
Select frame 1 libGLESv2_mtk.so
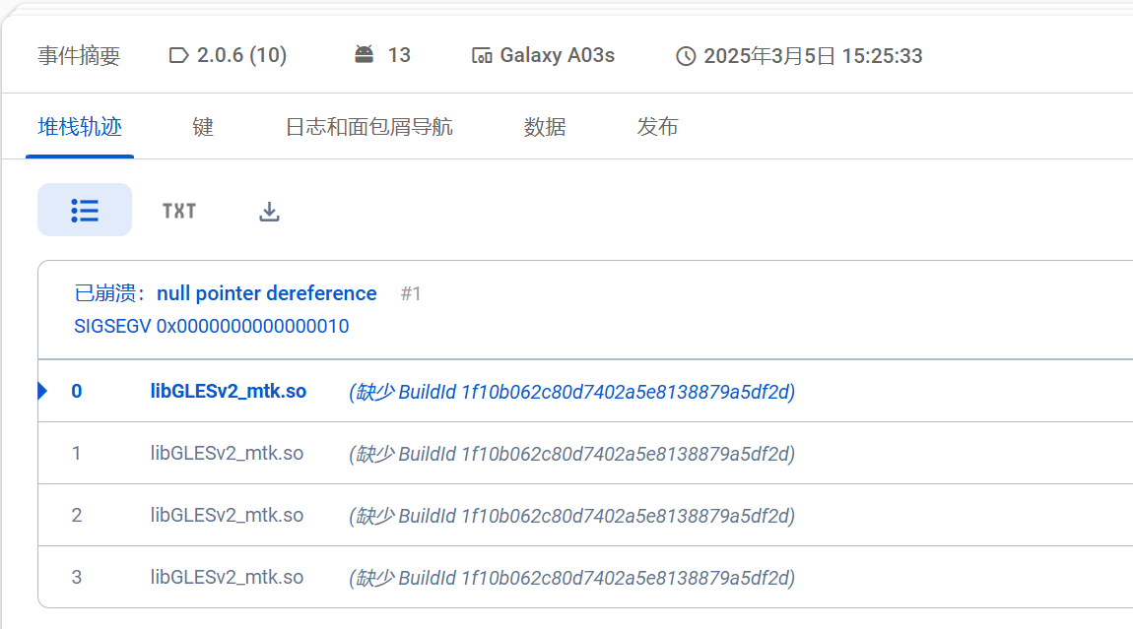[227, 453]
